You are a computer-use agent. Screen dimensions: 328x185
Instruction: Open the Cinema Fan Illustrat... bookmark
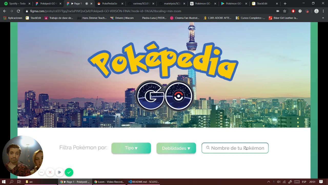pyautogui.click(x=184, y=18)
